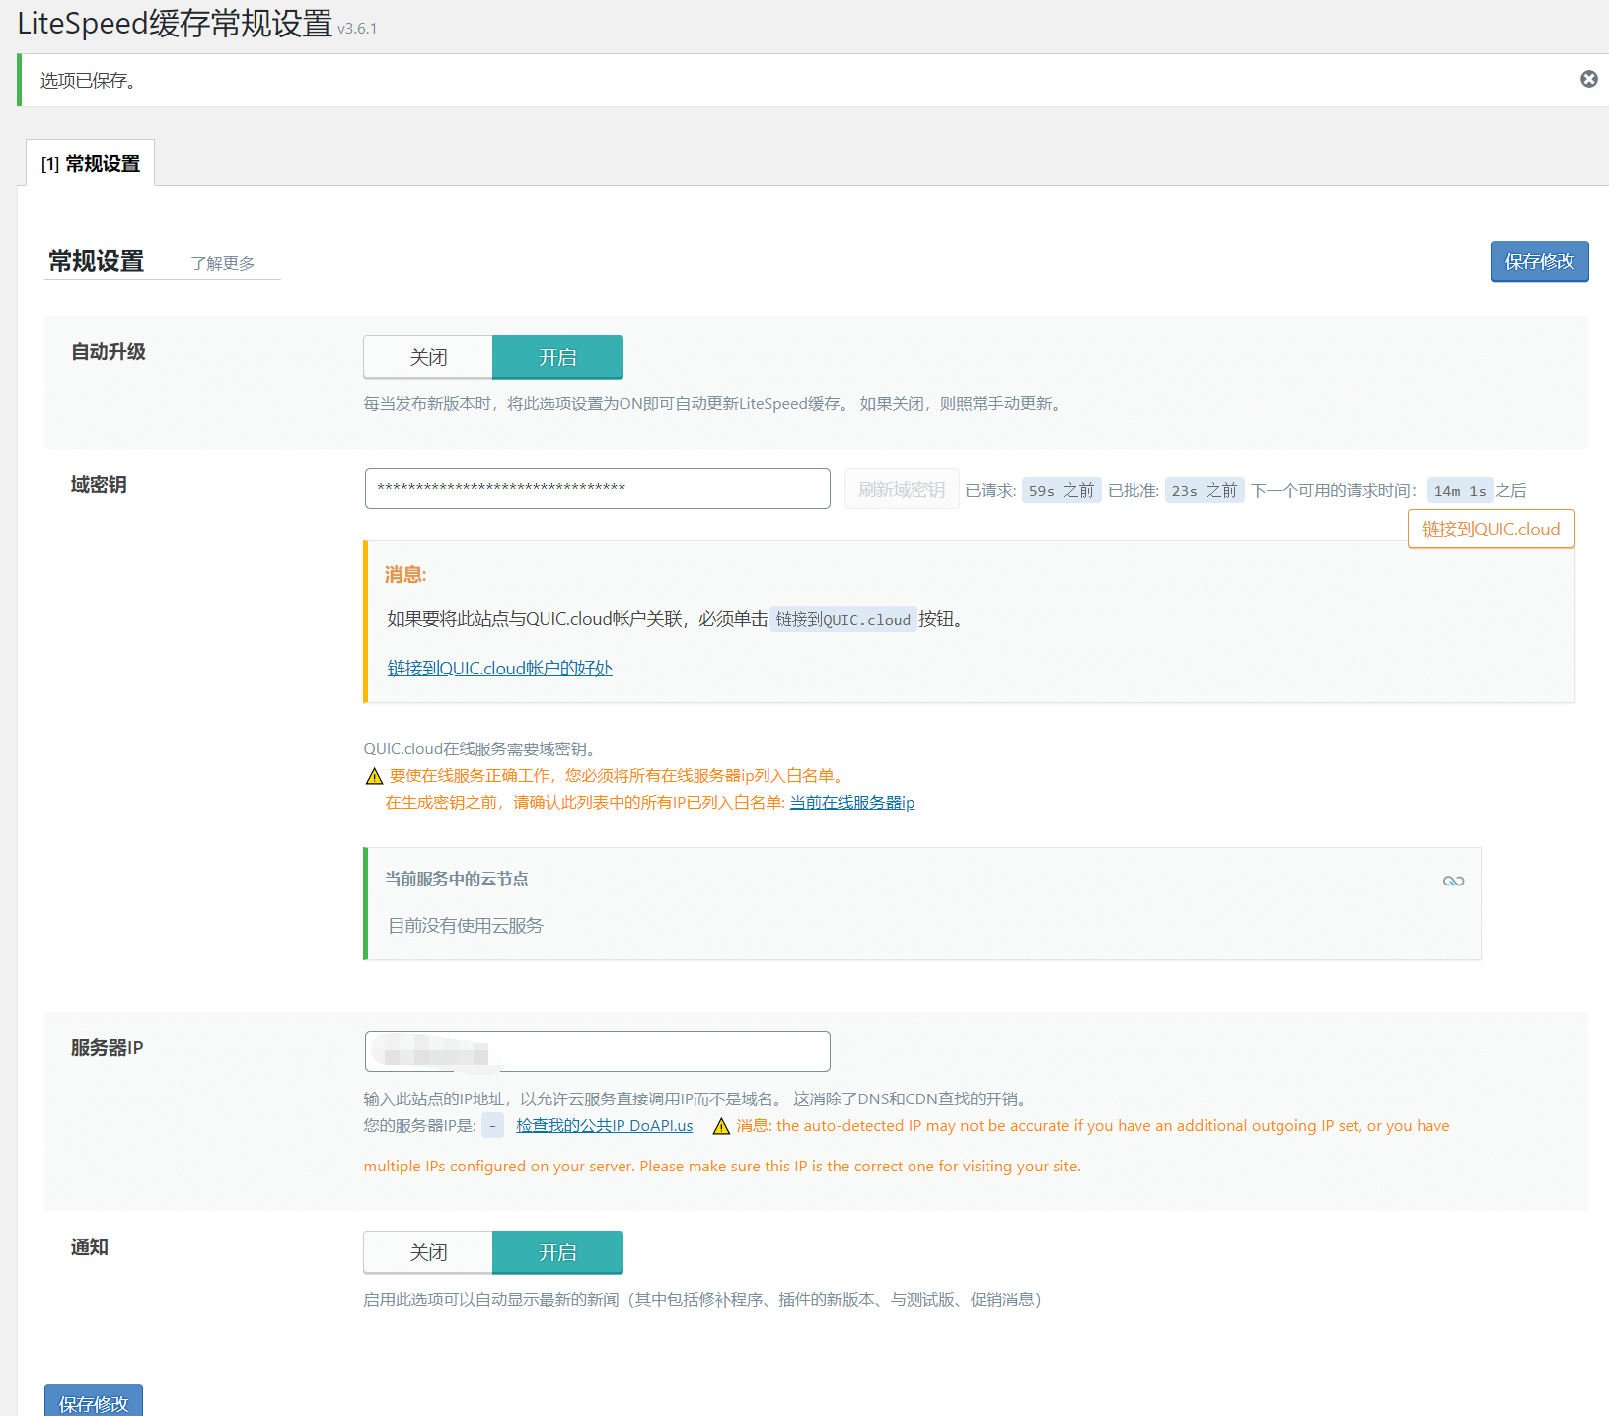Click the 14m 1s next request time
This screenshot has width=1609, height=1416.
pyautogui.click(x=1460, y=490)
